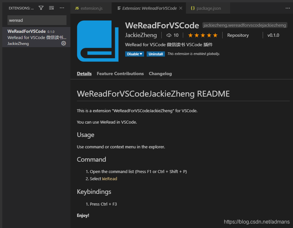Click the Usage heading

point(86,135)
